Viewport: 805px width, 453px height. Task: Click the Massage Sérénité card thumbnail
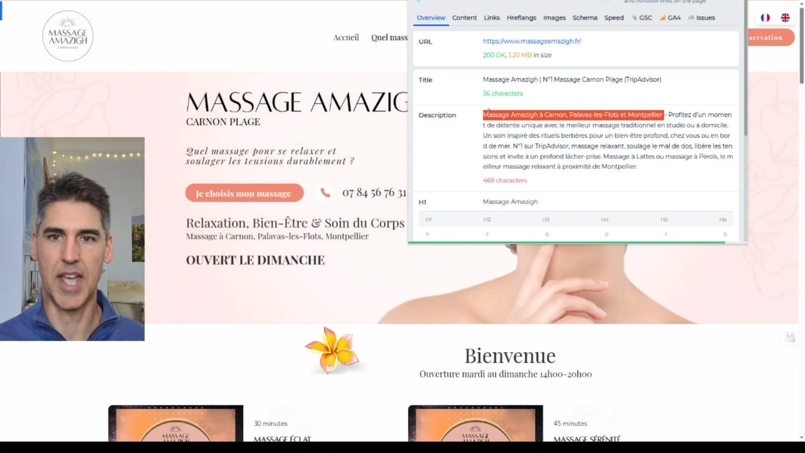[x=475, y=423]
